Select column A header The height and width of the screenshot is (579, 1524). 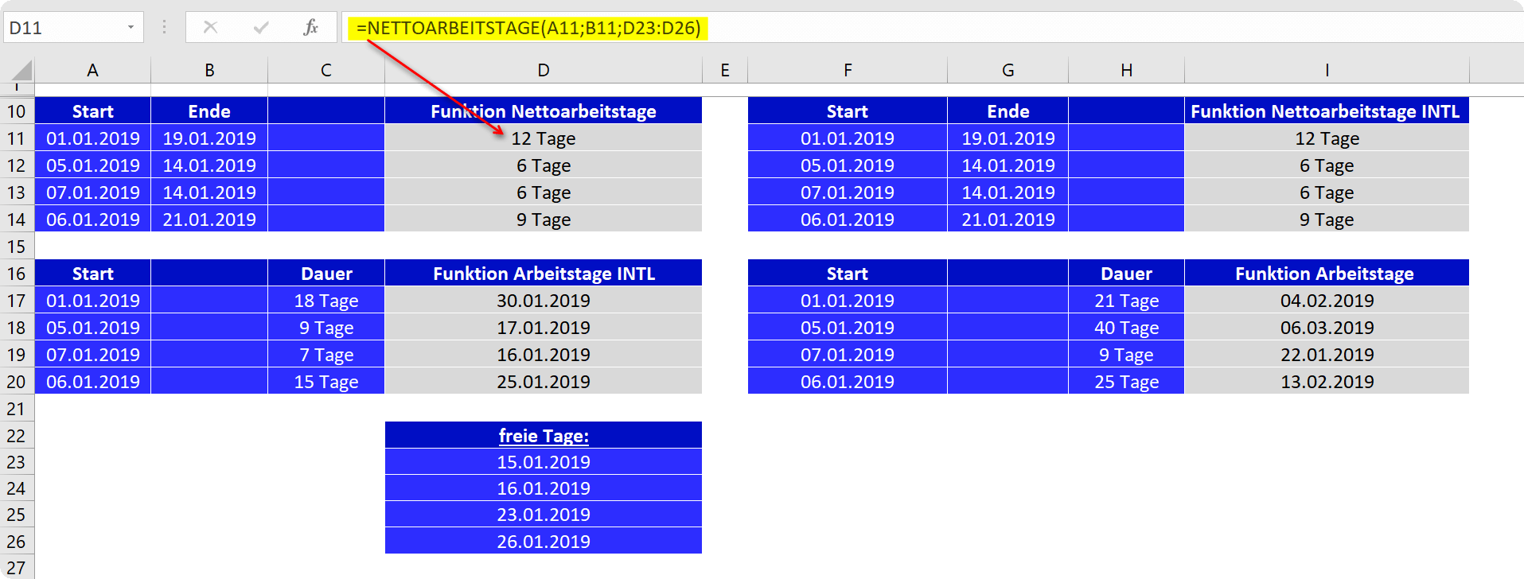click(92, 70)
